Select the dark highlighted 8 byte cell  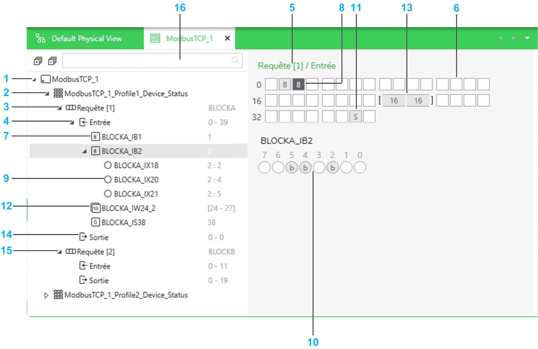tap(299, 85)
